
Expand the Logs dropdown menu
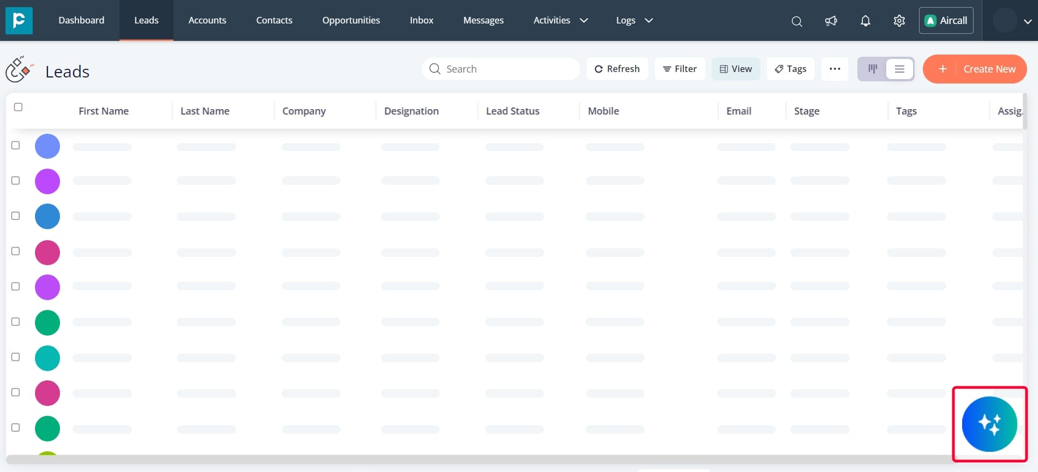634,20
